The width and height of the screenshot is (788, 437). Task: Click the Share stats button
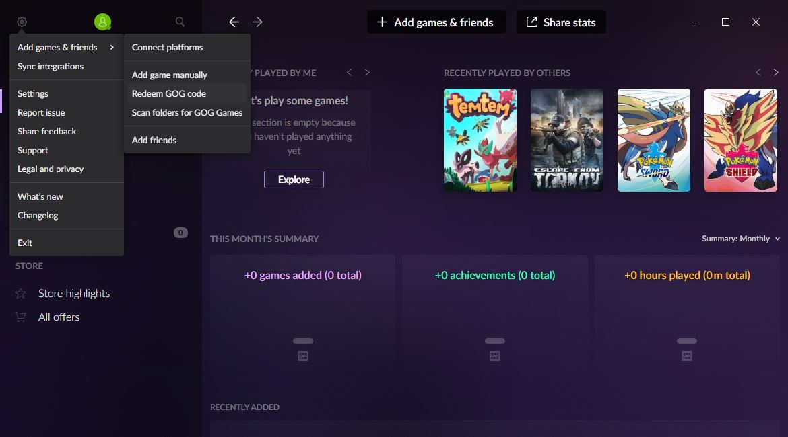tap(561, 22)
